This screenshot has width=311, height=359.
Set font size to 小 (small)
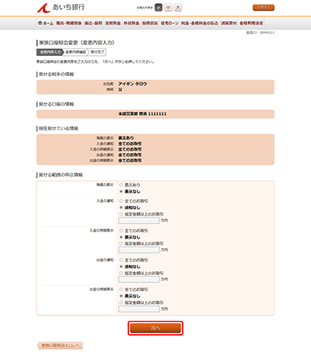(x=159, y=8)
